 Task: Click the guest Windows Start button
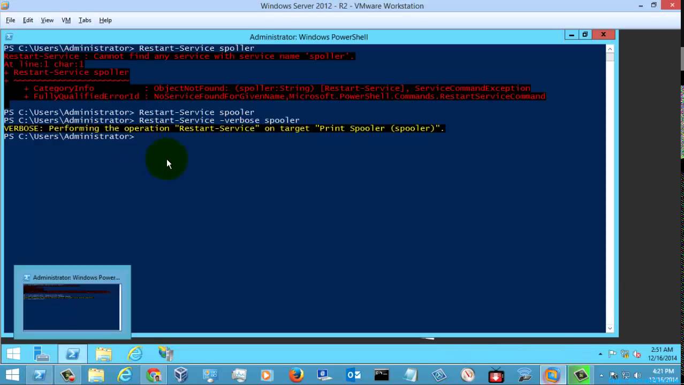pos(13,353)
